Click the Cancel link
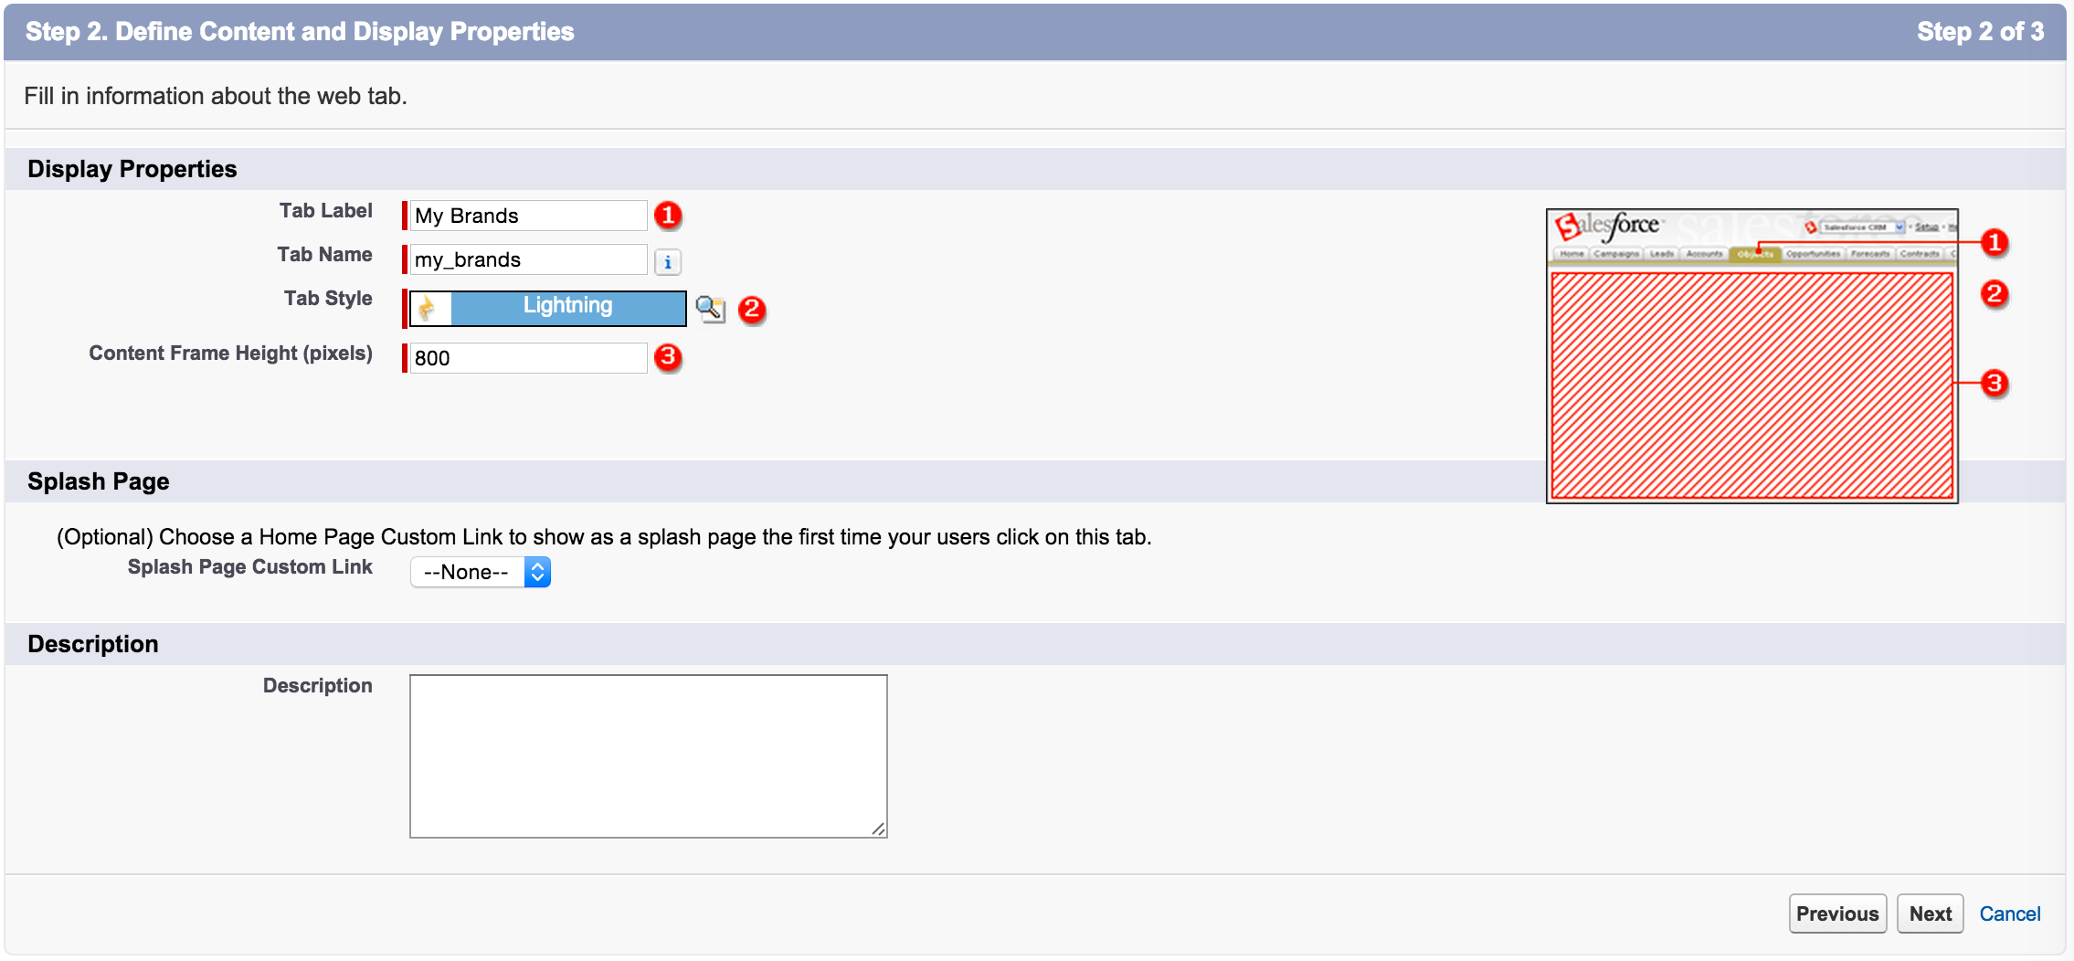2074x961 pixels. pos(2009,913)
